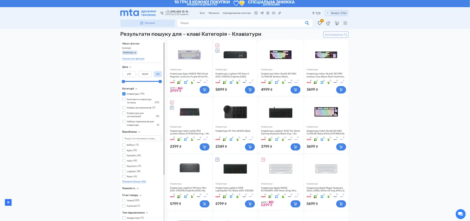Remove the Клавіатури selected filter chip
The height and width of the screenshot is (221, 470).
pyautogui.click(x=135, y=53)
